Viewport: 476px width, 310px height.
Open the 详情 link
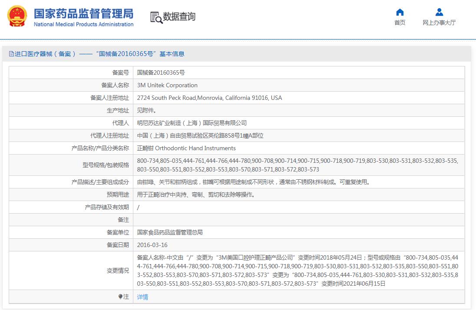pyautogui.click(x=142, y=297)
